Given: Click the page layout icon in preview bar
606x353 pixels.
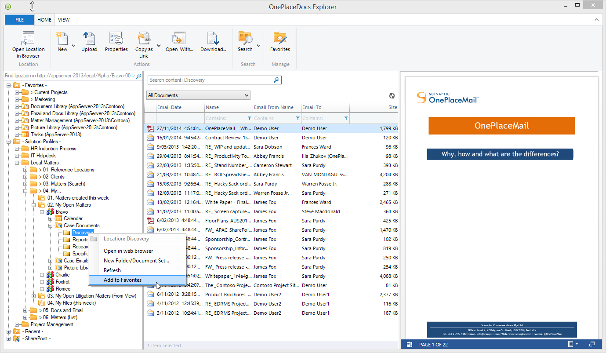Looking at the screenshot, I should click(571, 344).
